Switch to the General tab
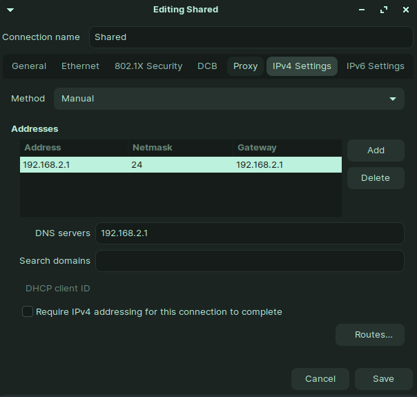Viewport: 417px width, 397px height. (x=29, y=66)
